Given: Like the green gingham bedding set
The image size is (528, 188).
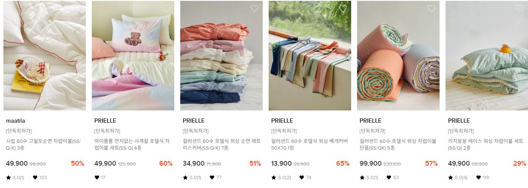Looking at the screenshot, I should (520, 8).
